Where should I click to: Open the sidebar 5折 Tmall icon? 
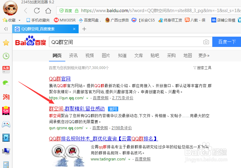(6, 110)
